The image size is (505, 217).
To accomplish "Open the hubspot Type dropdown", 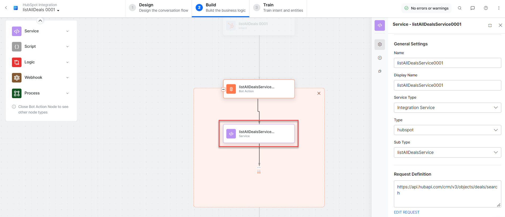I will (447, 130).
